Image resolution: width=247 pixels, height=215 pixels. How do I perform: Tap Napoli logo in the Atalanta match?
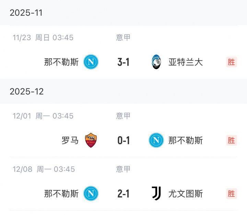coord(91,62)
